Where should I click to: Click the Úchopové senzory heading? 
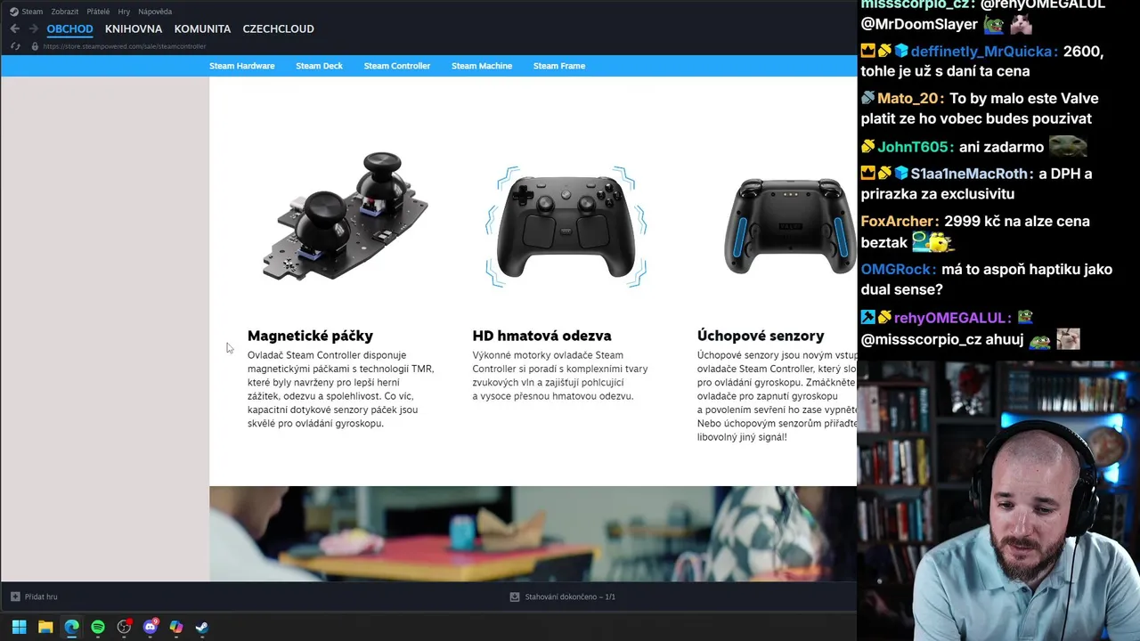761,336
